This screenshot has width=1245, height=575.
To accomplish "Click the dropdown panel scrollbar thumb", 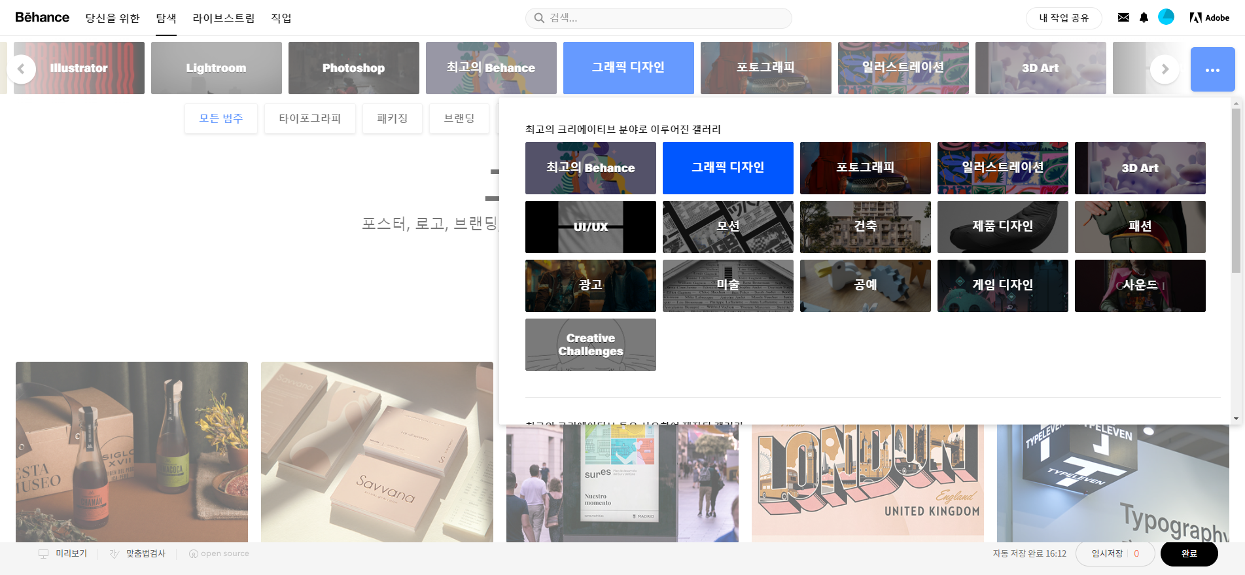I will coord(1236,190).
